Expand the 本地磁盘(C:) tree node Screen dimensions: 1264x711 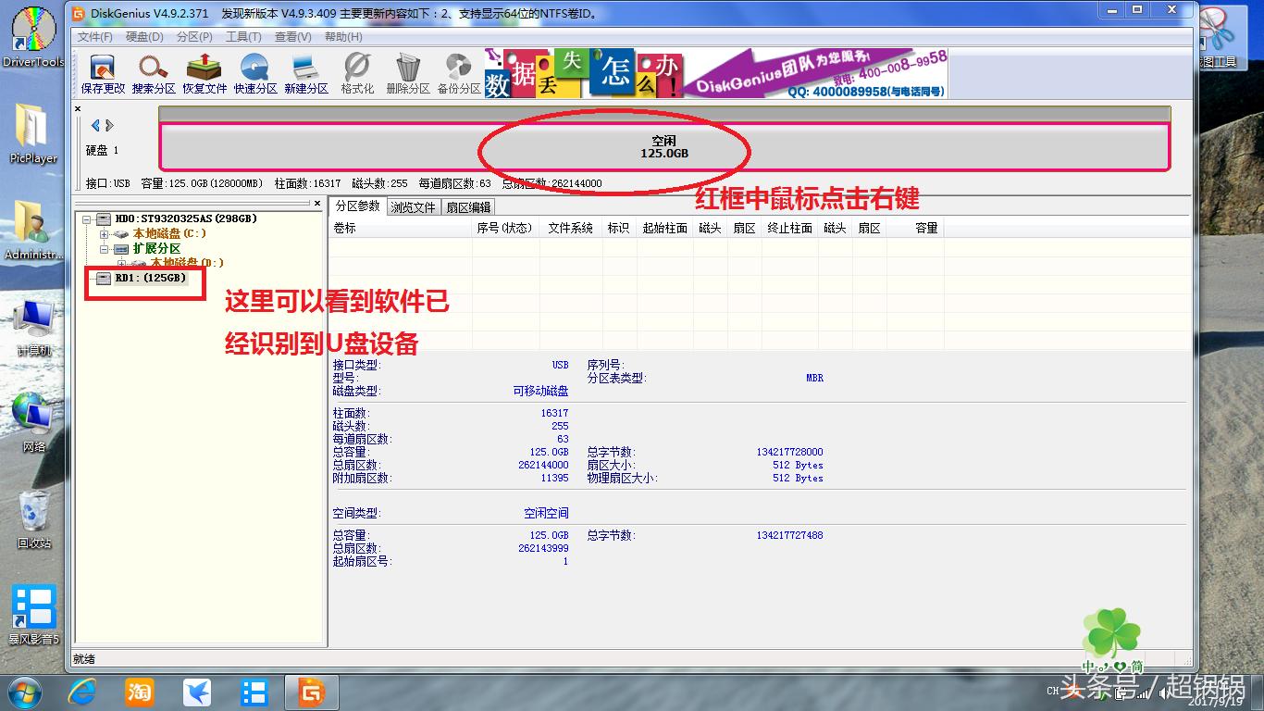[105, 234]
